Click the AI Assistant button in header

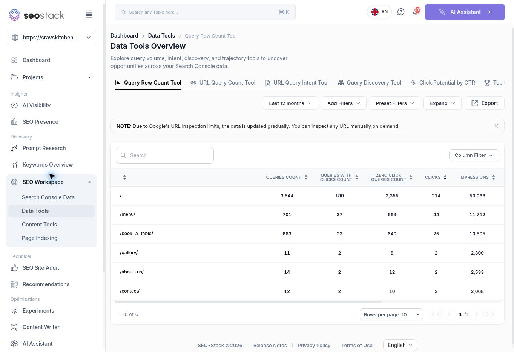coord(465,12)
